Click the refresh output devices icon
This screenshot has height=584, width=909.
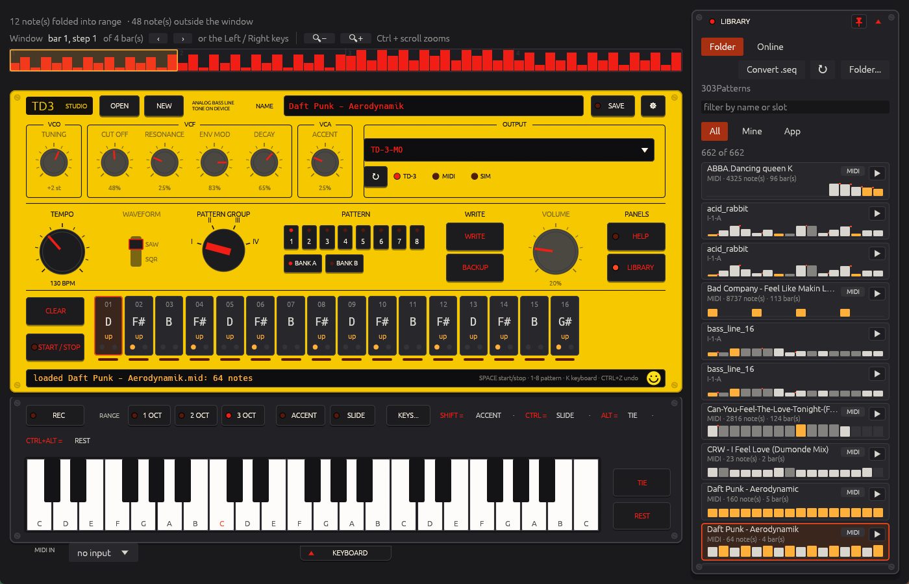tap(375, 176)
